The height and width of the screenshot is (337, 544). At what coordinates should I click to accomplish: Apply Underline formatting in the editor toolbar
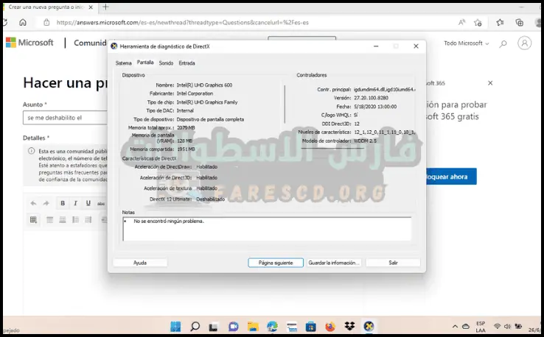(x=88, y=203)
